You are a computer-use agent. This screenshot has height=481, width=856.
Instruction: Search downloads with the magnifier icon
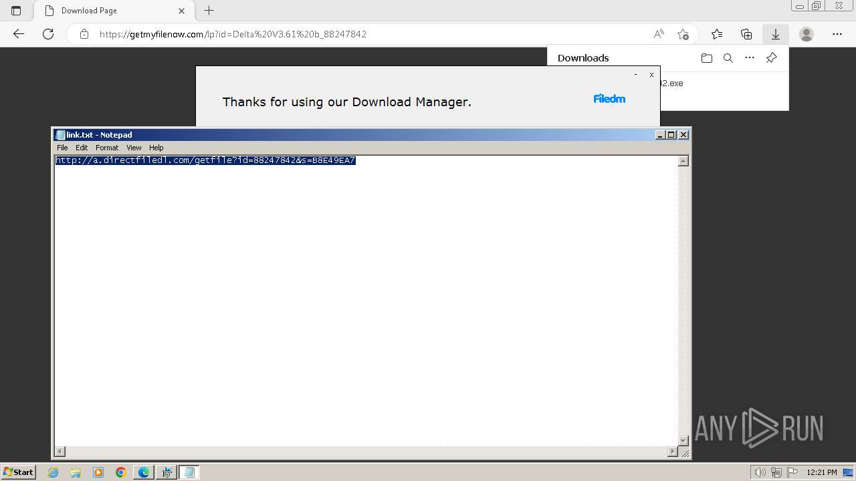[728, 58]
